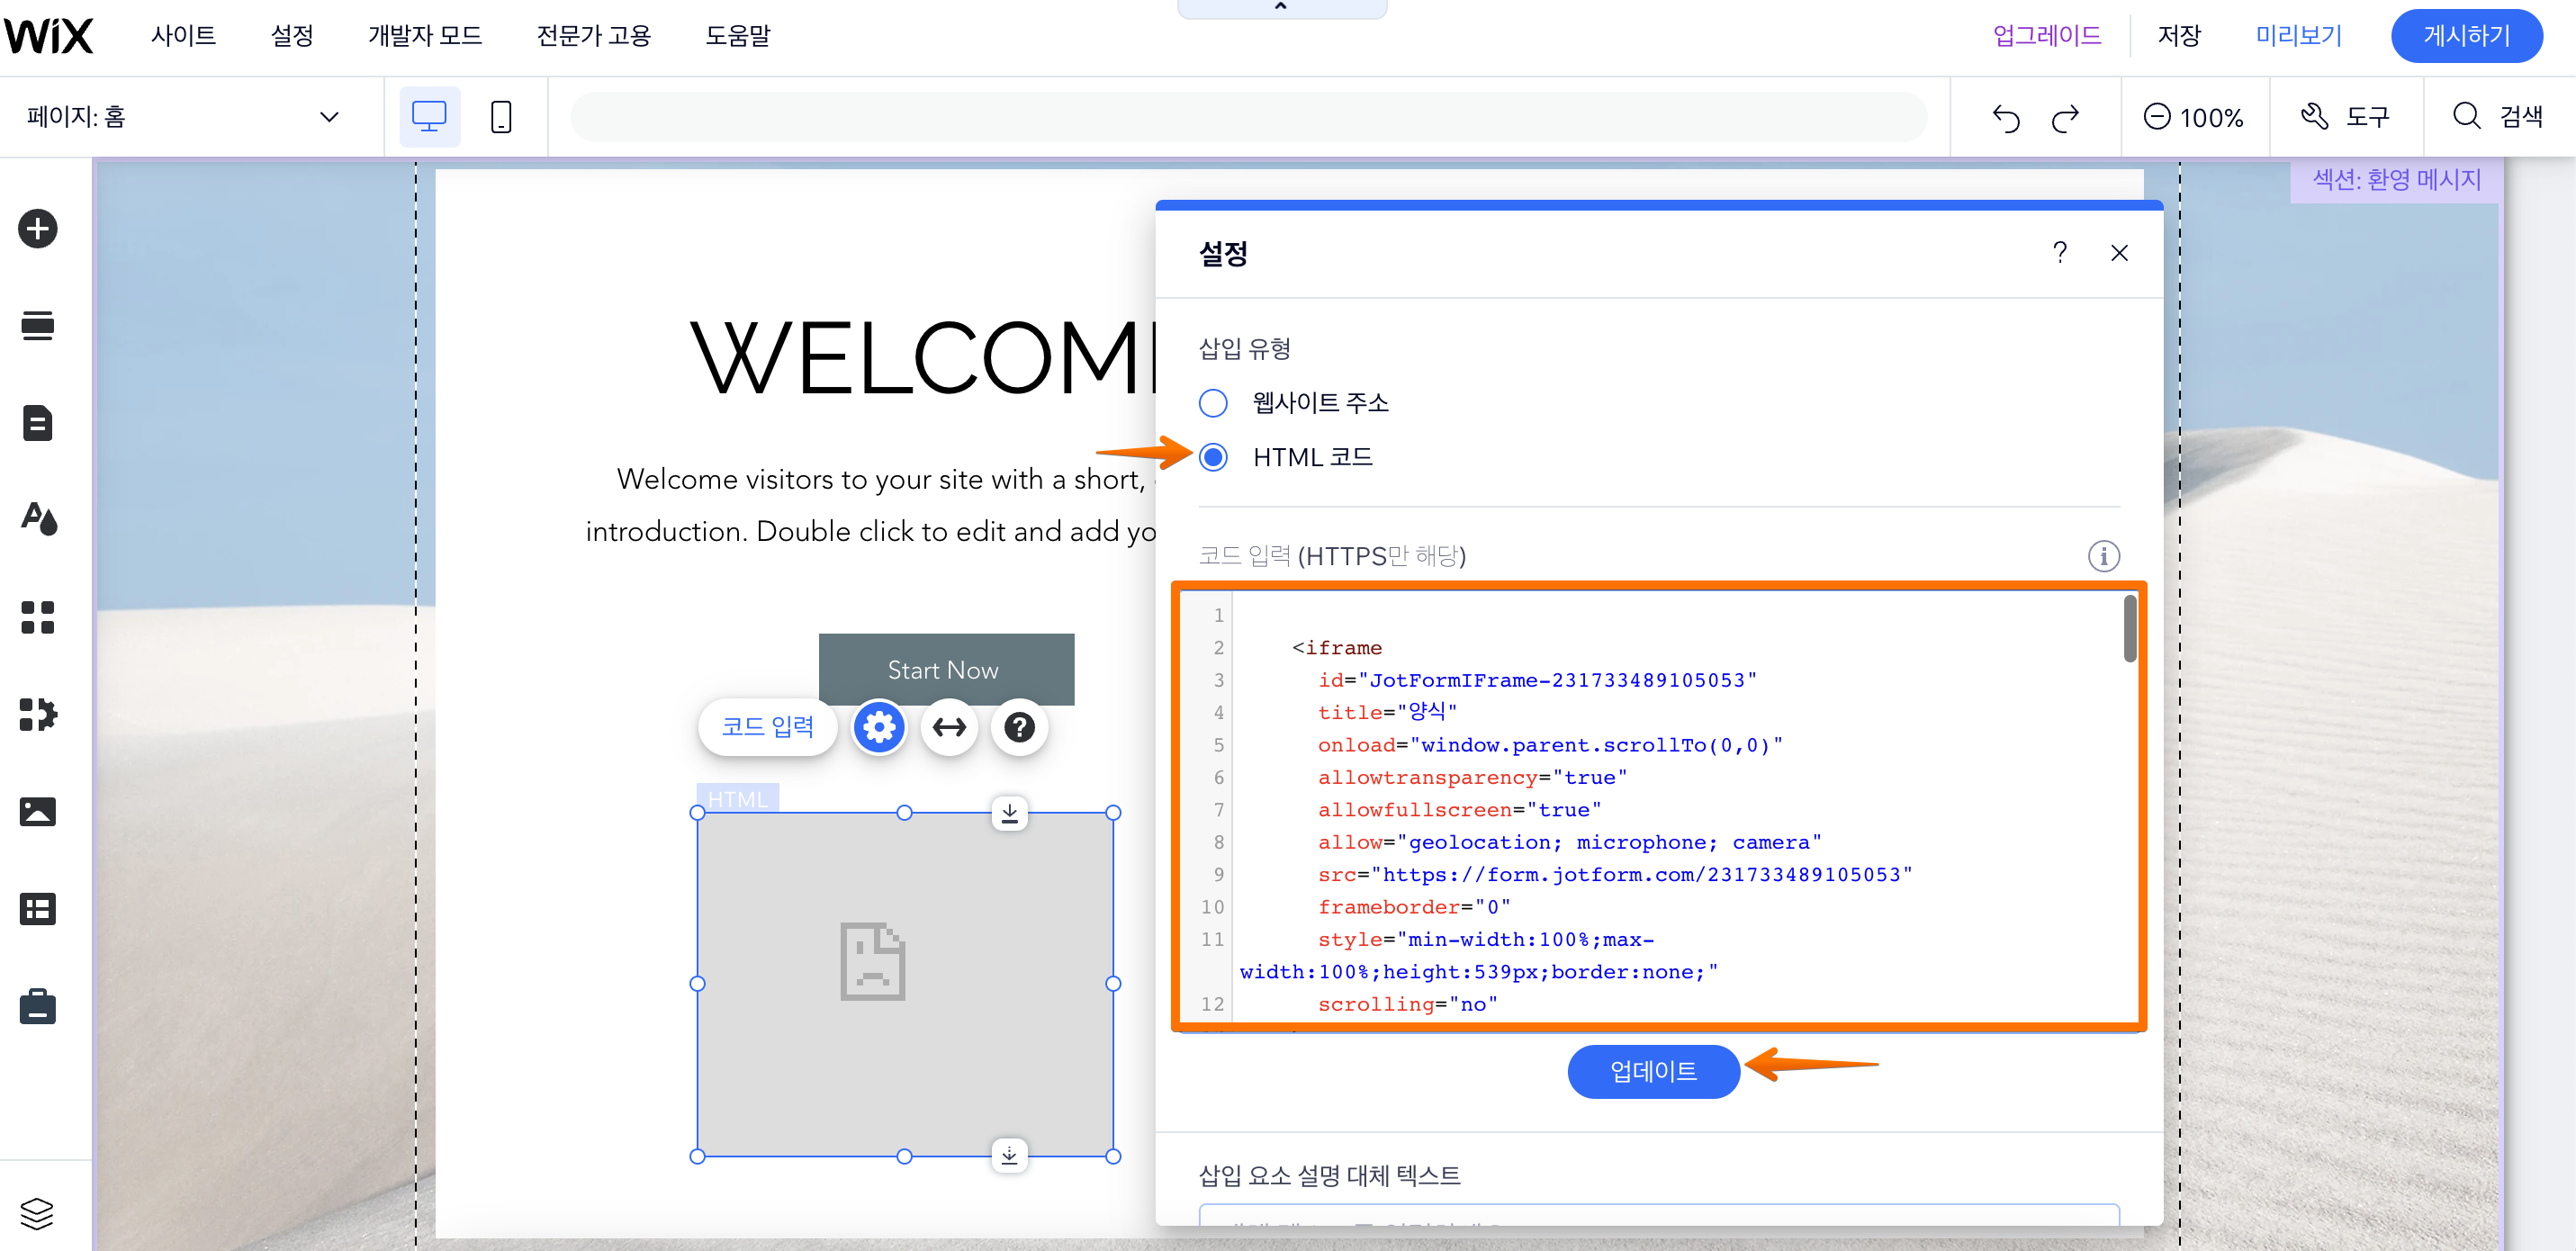This screenshot has height=1251, width=2576.
Task: Select the 웹사이트 주소 radio button
Action: point(1213,403)
